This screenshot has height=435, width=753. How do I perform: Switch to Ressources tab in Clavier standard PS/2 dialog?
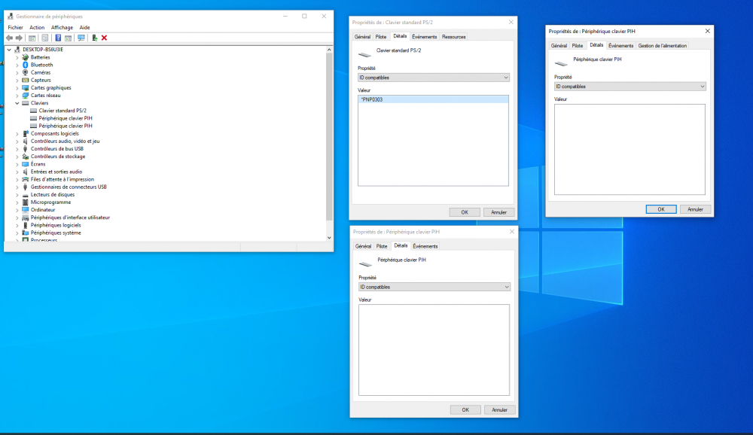click(454, 36)
